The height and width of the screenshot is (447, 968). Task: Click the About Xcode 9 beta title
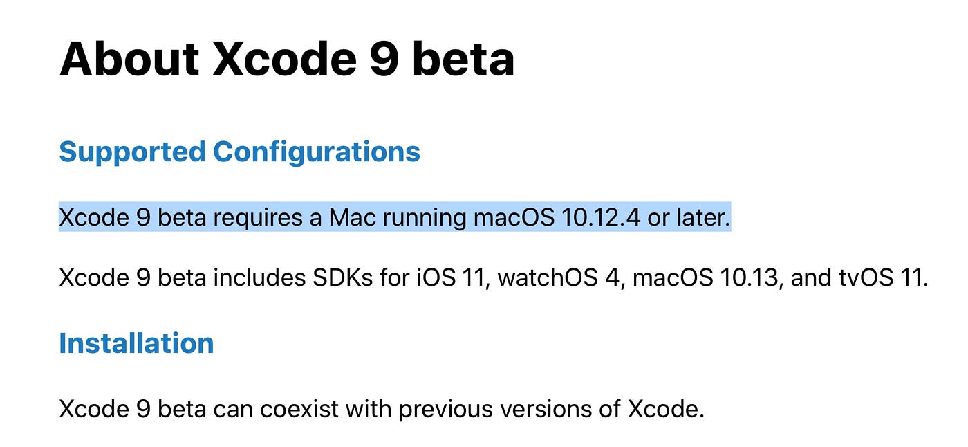(x=287, y=59)
